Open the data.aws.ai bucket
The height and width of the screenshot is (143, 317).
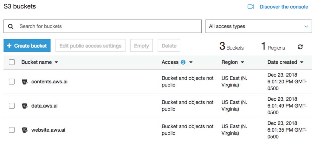click(x=44, y=106)
